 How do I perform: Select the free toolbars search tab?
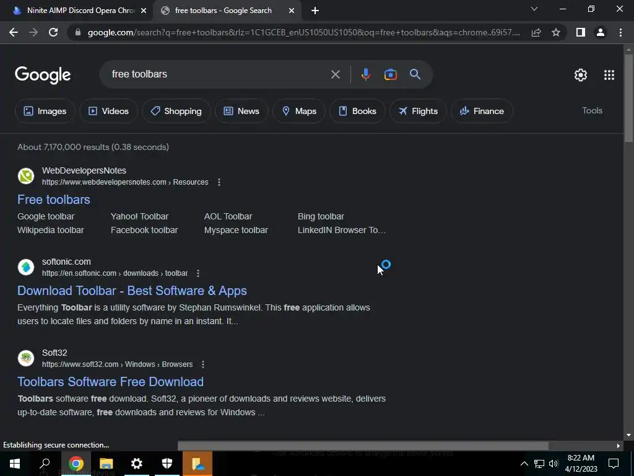click(227, 11)
